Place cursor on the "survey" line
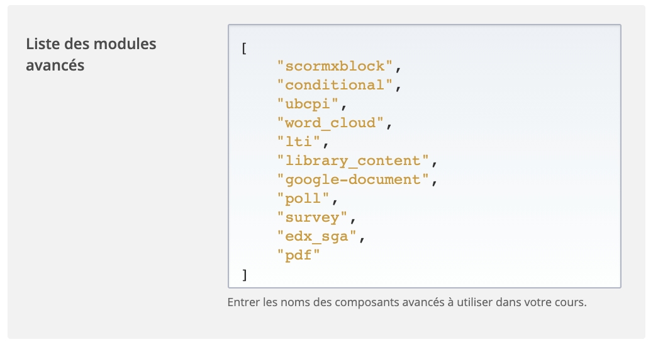Image resolution: width=658 pixels, height=354 pixels. pos(312,217)
